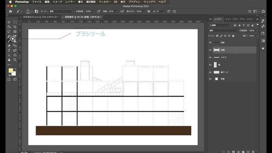Open the フィルター menu
This screenshot has height=153, width=272.
(105, 2)
